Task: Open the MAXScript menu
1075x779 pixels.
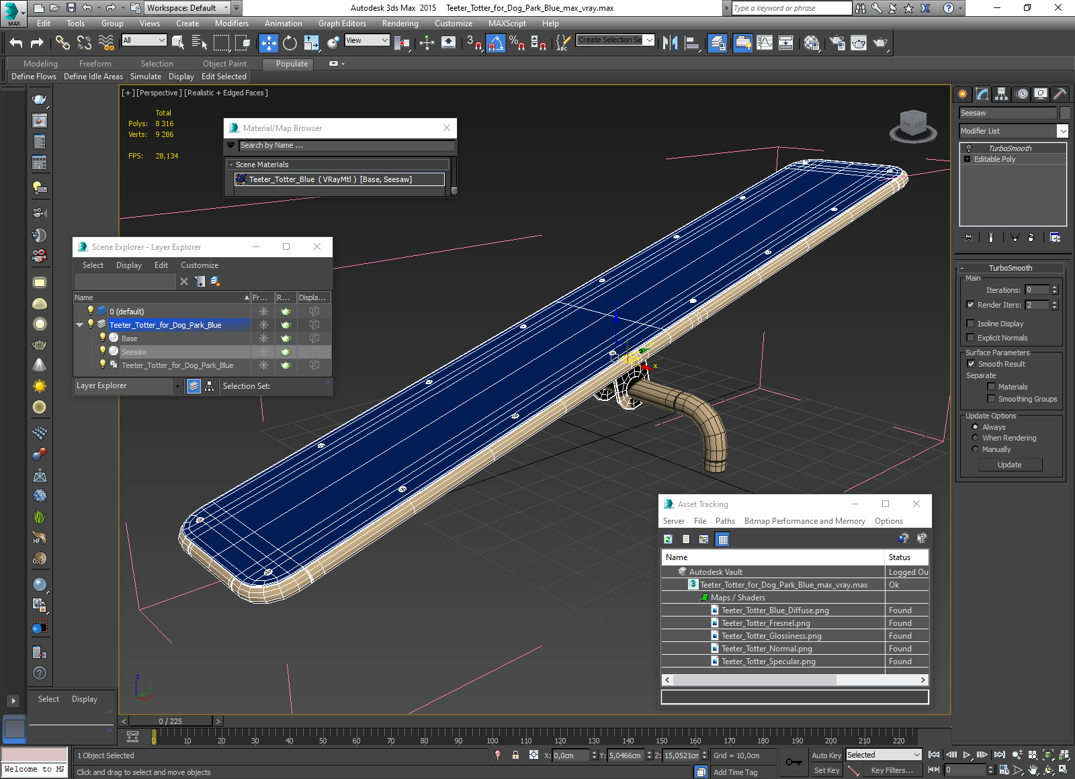Action: pos(507,24)
